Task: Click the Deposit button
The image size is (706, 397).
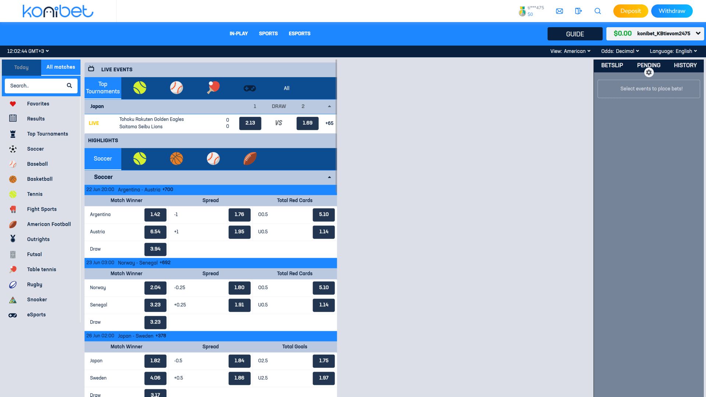Action: [631, 11]
